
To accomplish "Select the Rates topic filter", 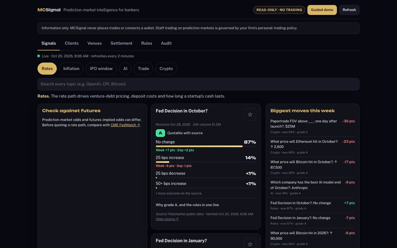I will 47,69.
